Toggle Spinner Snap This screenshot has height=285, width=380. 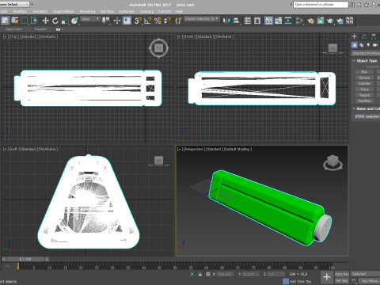click(x=167, y=21)
